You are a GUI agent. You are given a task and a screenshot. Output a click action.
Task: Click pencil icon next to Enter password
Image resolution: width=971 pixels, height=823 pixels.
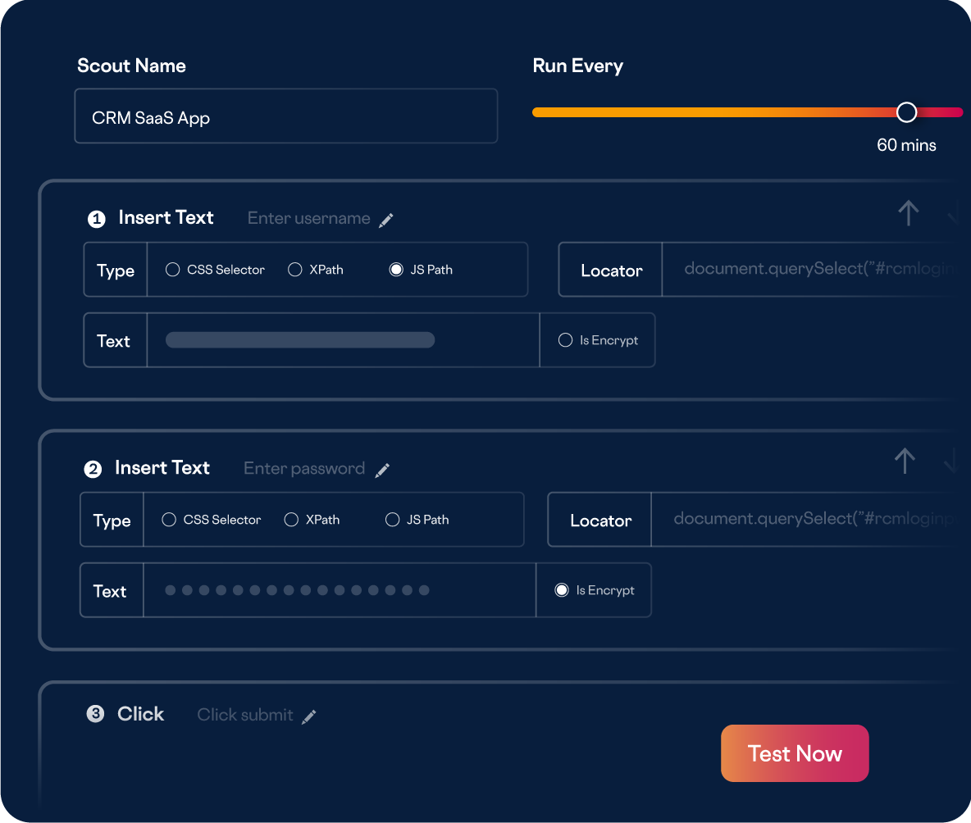(x=382, y=470)
